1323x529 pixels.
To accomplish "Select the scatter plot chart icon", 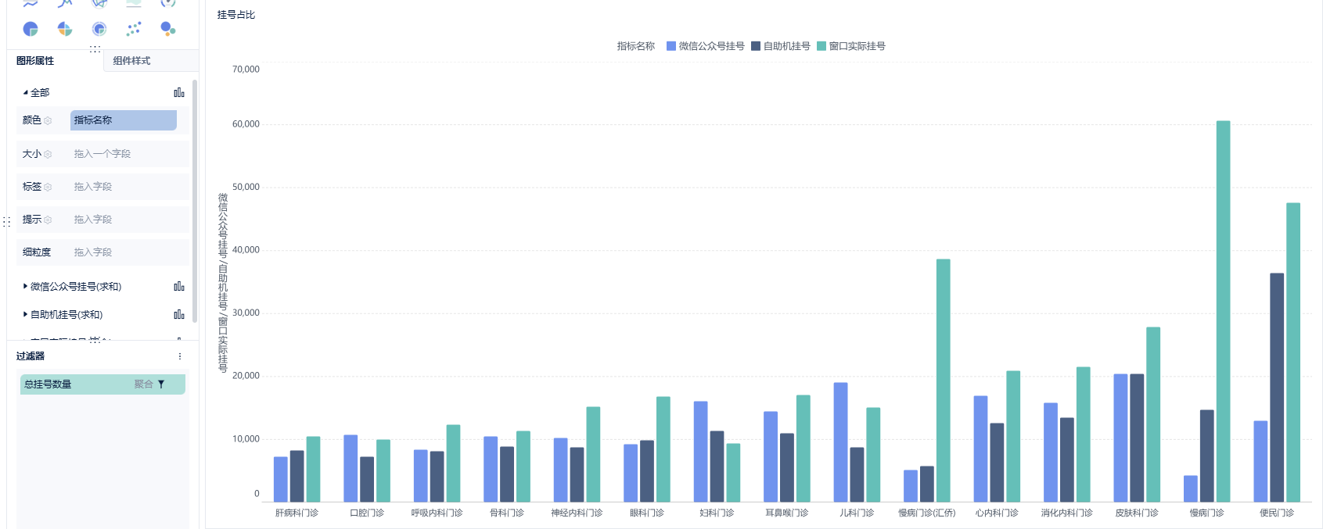I will pyautogui.click(x=134, y=29).
